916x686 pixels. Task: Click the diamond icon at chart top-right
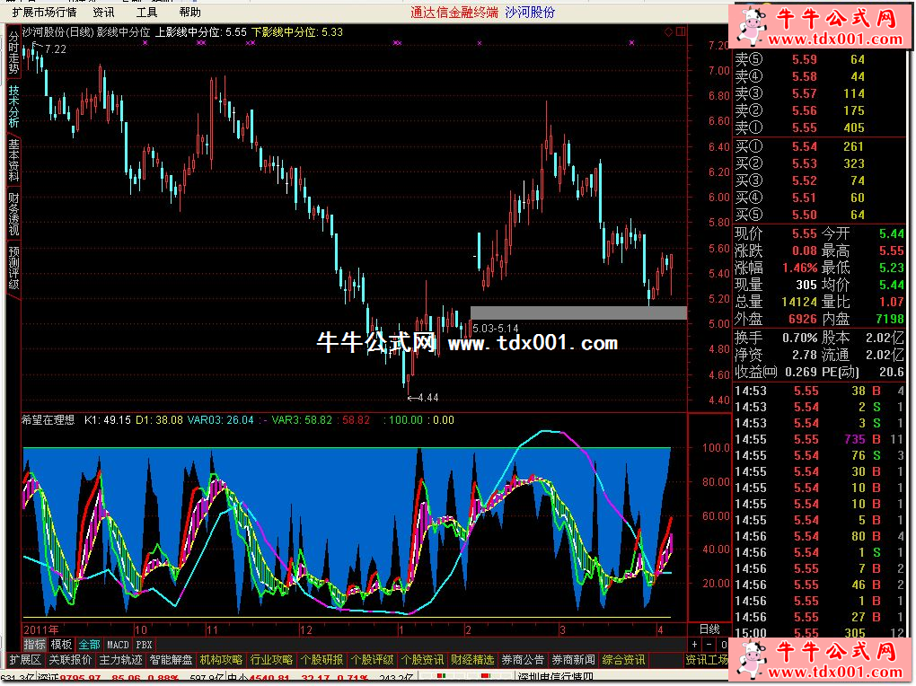tap(668, 31)
